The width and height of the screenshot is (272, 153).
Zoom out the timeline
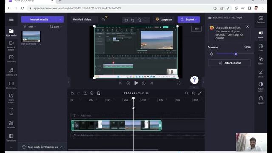pyautogui.click(x=187, y=93)
